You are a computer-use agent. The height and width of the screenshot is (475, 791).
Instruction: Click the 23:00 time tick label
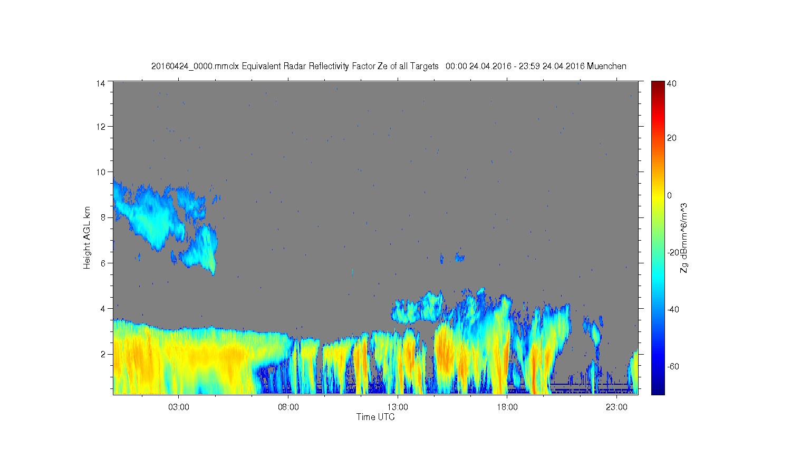616,407
